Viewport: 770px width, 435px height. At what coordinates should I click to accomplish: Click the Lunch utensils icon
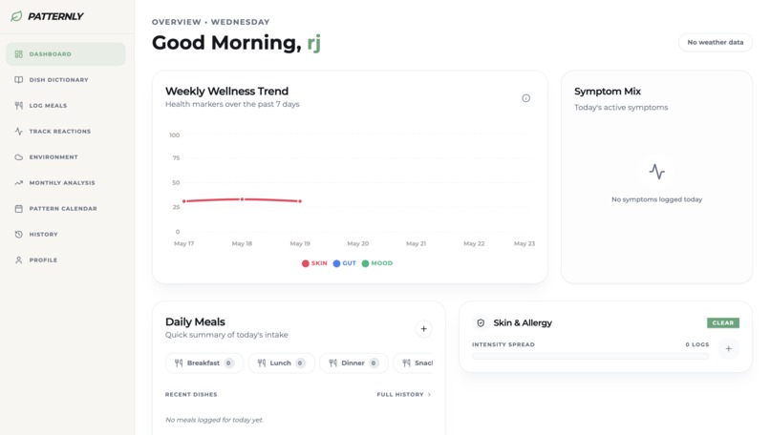click(262, 362)
